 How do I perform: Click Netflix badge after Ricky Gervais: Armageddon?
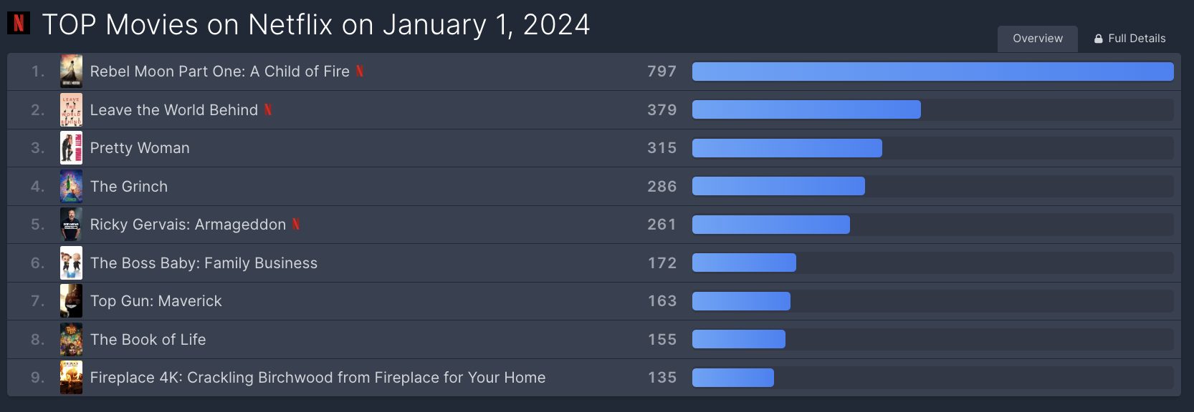click(x=296, y=224)
